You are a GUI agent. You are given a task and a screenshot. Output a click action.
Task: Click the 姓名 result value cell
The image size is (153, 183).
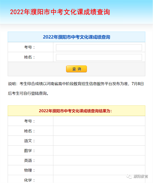(x=99, y=131)
